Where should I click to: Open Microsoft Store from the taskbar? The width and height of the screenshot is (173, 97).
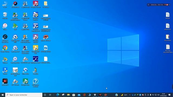74,95
